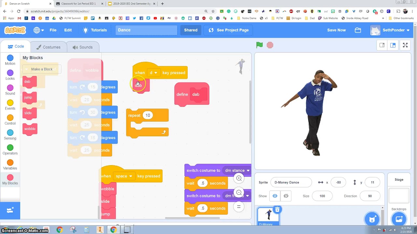This screenshot has width=417, height=234.
Task: Expand the Other bookmarks folder
Action: 402,18
